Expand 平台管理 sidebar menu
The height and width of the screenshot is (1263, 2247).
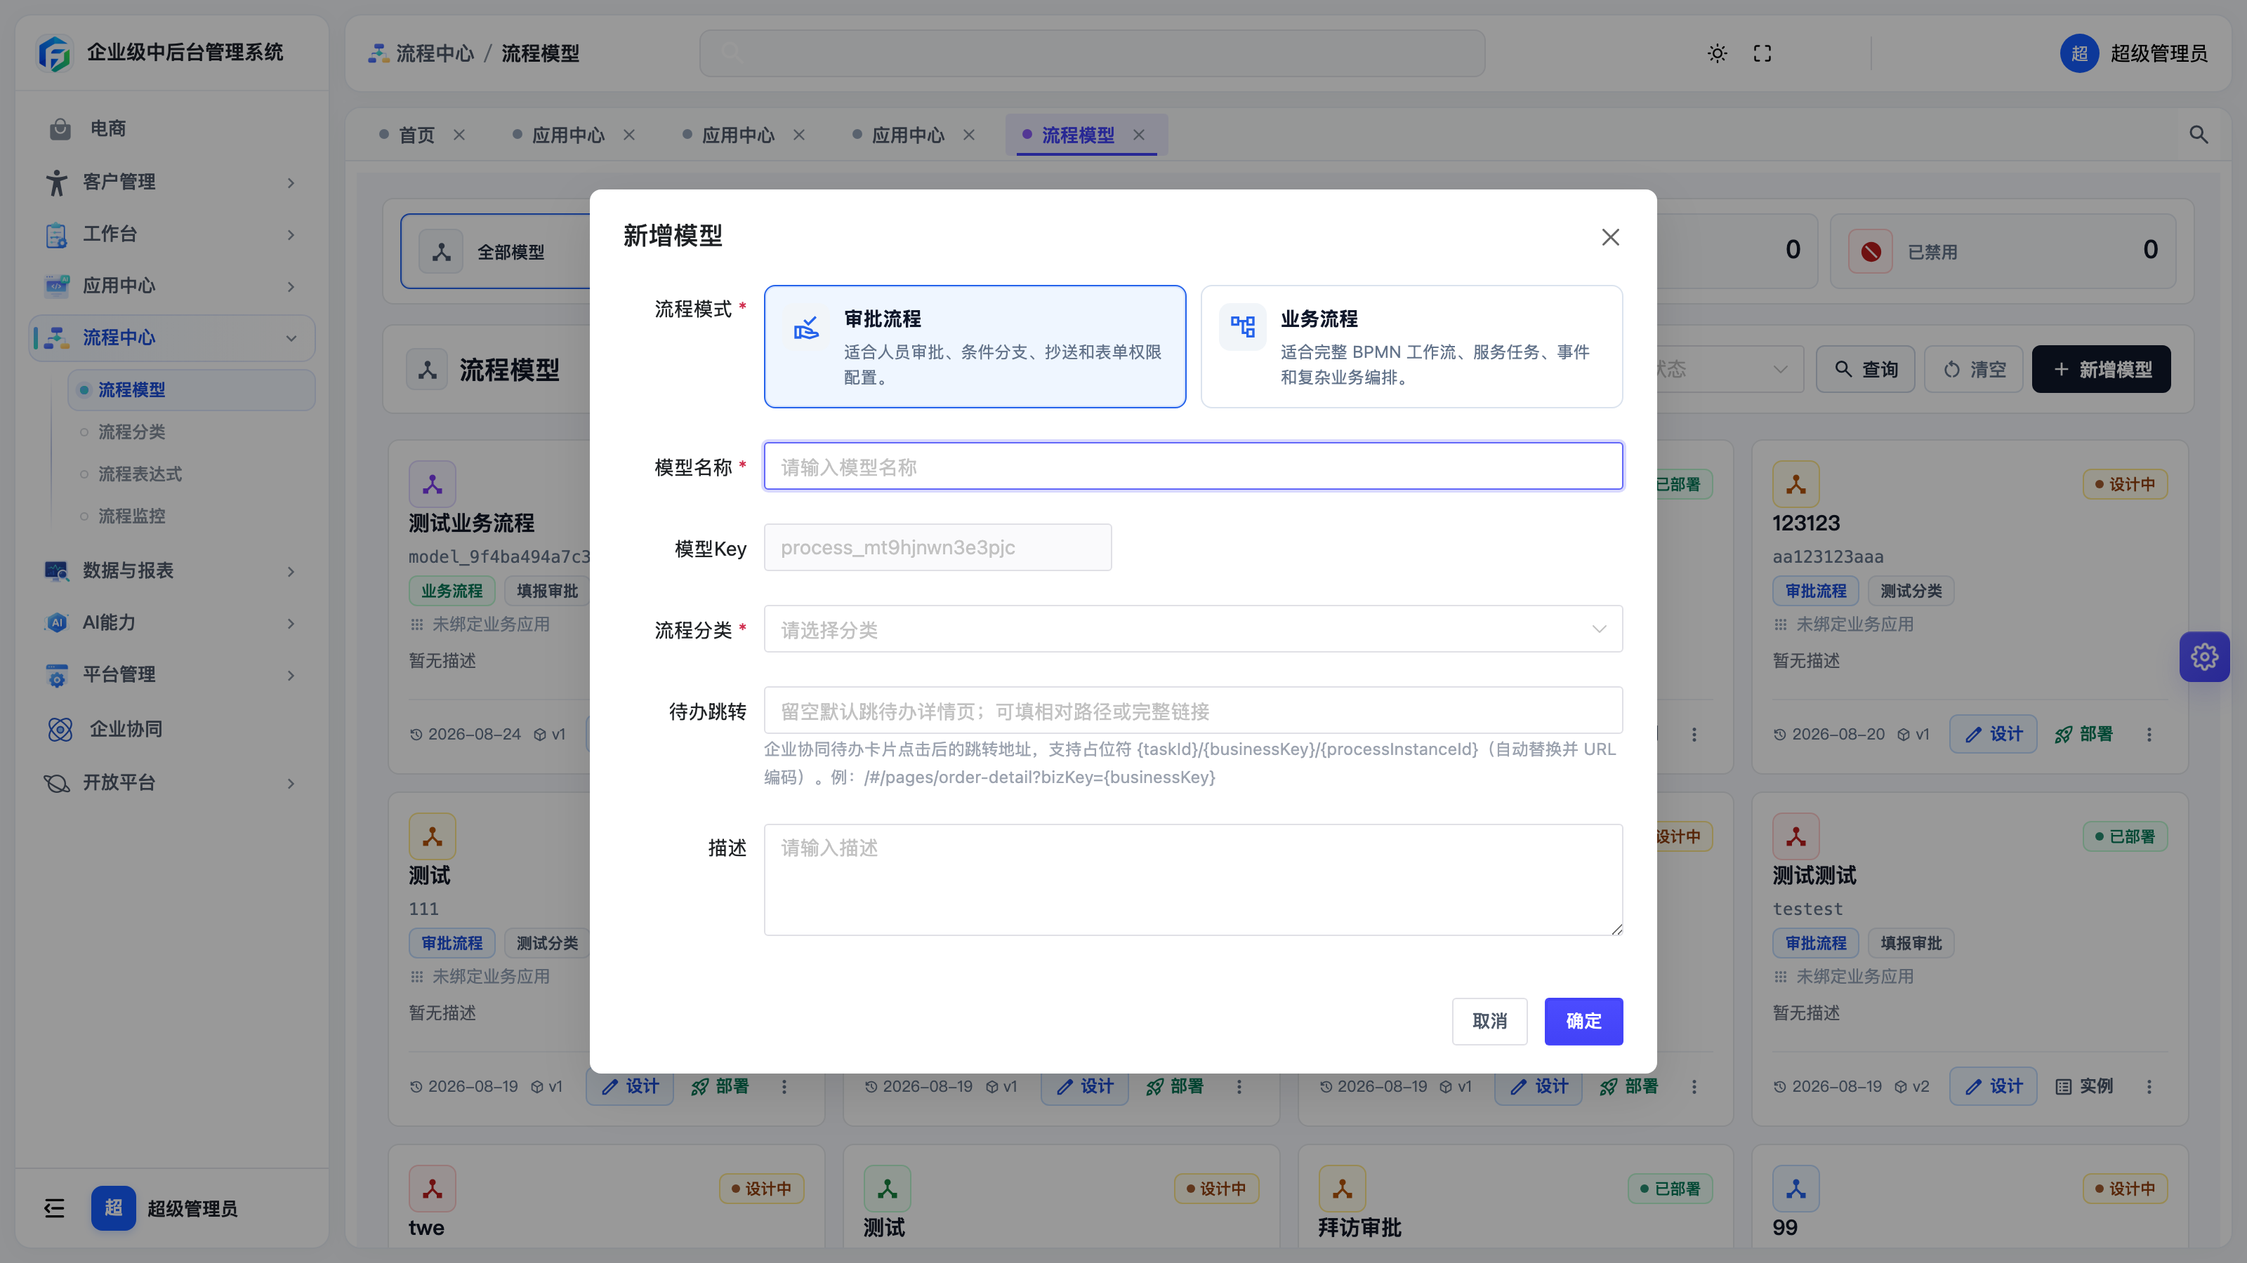pos(172,674)
